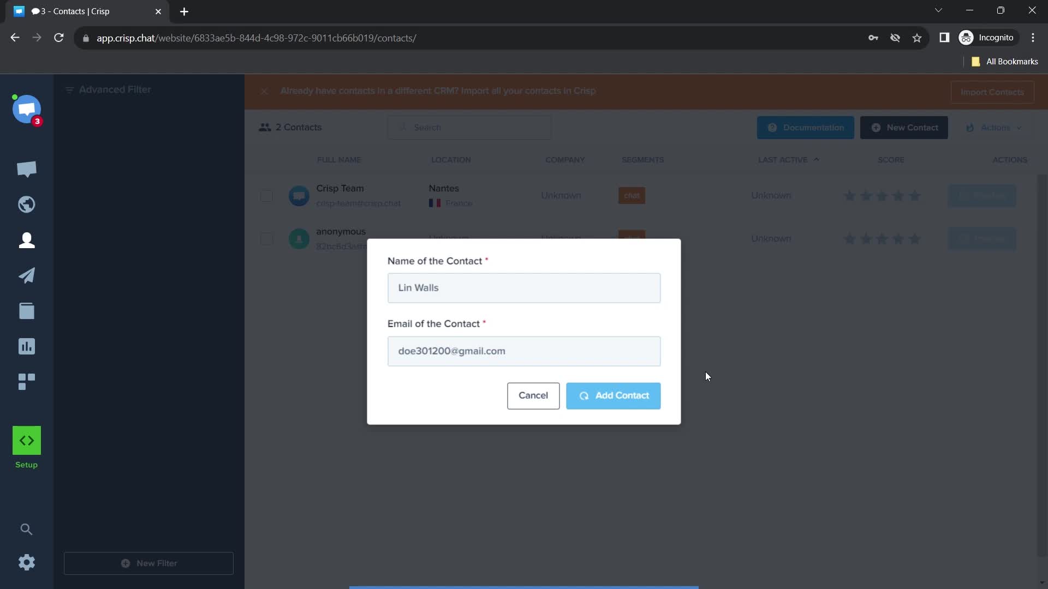Select the New Filter option
This screenshot has width=1048, height=589.
pyautogui.click(x=149, y=563)
